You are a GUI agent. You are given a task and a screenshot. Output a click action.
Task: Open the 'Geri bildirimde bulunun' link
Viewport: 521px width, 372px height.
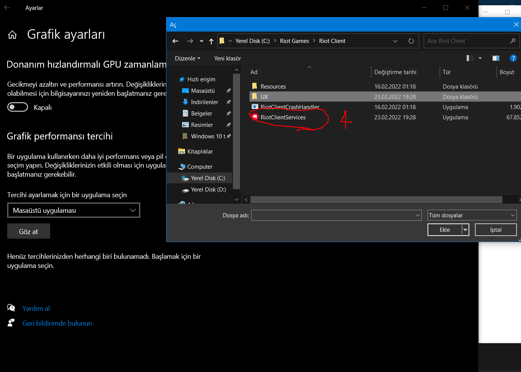(x=57, y=323)
